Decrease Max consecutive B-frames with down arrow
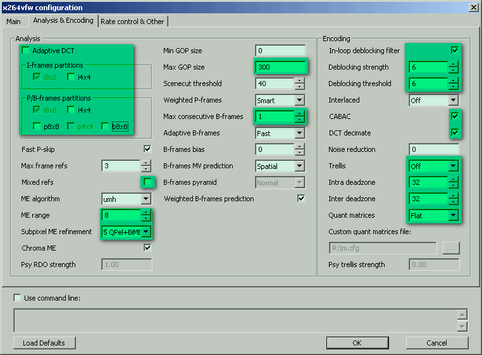 click(299, 120)
